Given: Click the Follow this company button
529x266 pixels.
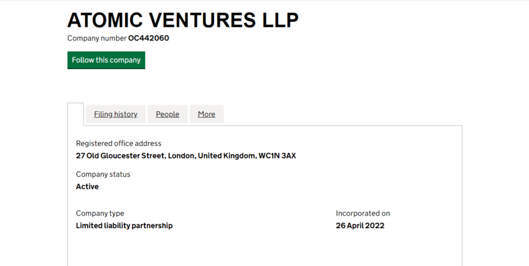Looking at the screenshot, I should point(106,60).
